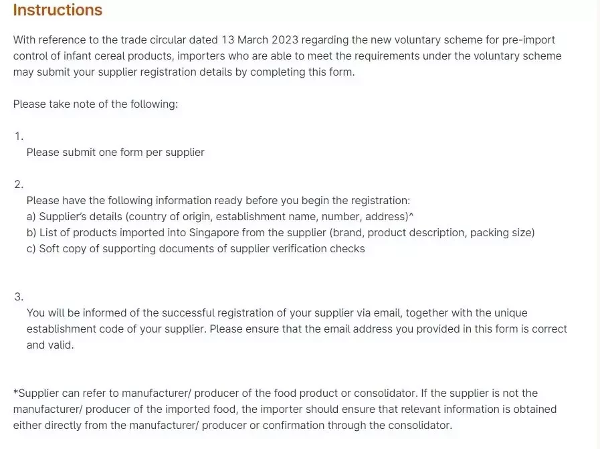The height and width of the screenshot is (449, 600).
Task: Click the vertical scrollbar at right edge
Action: click(597, 224)
